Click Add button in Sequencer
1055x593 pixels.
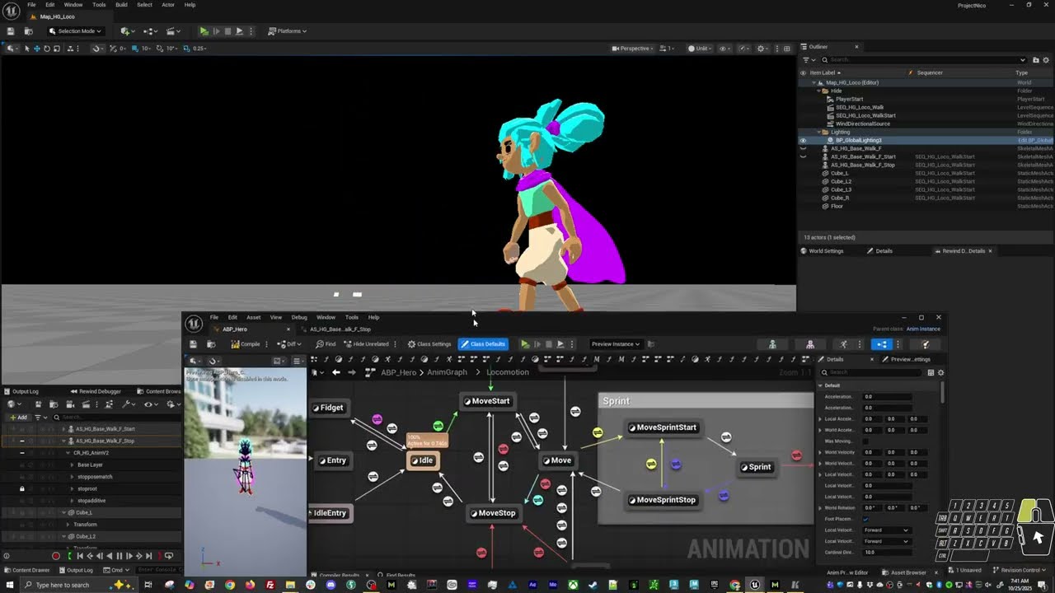coord(18,418)
